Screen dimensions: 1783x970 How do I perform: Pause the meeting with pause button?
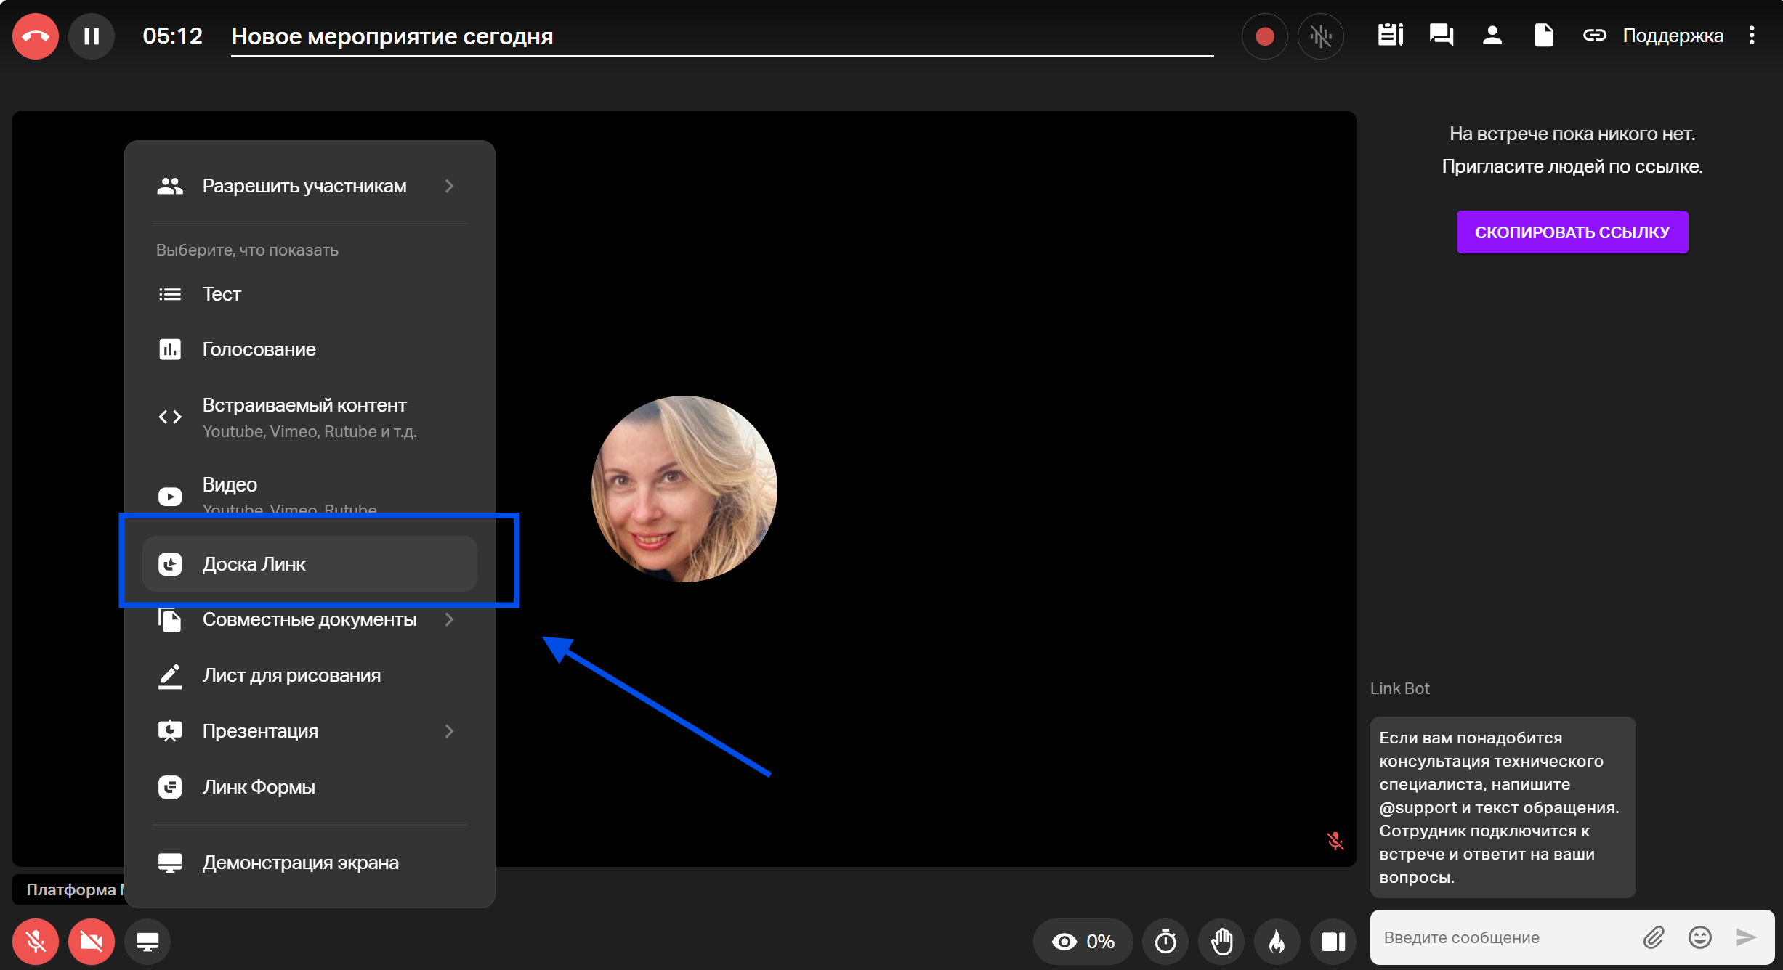coord(92,36)
